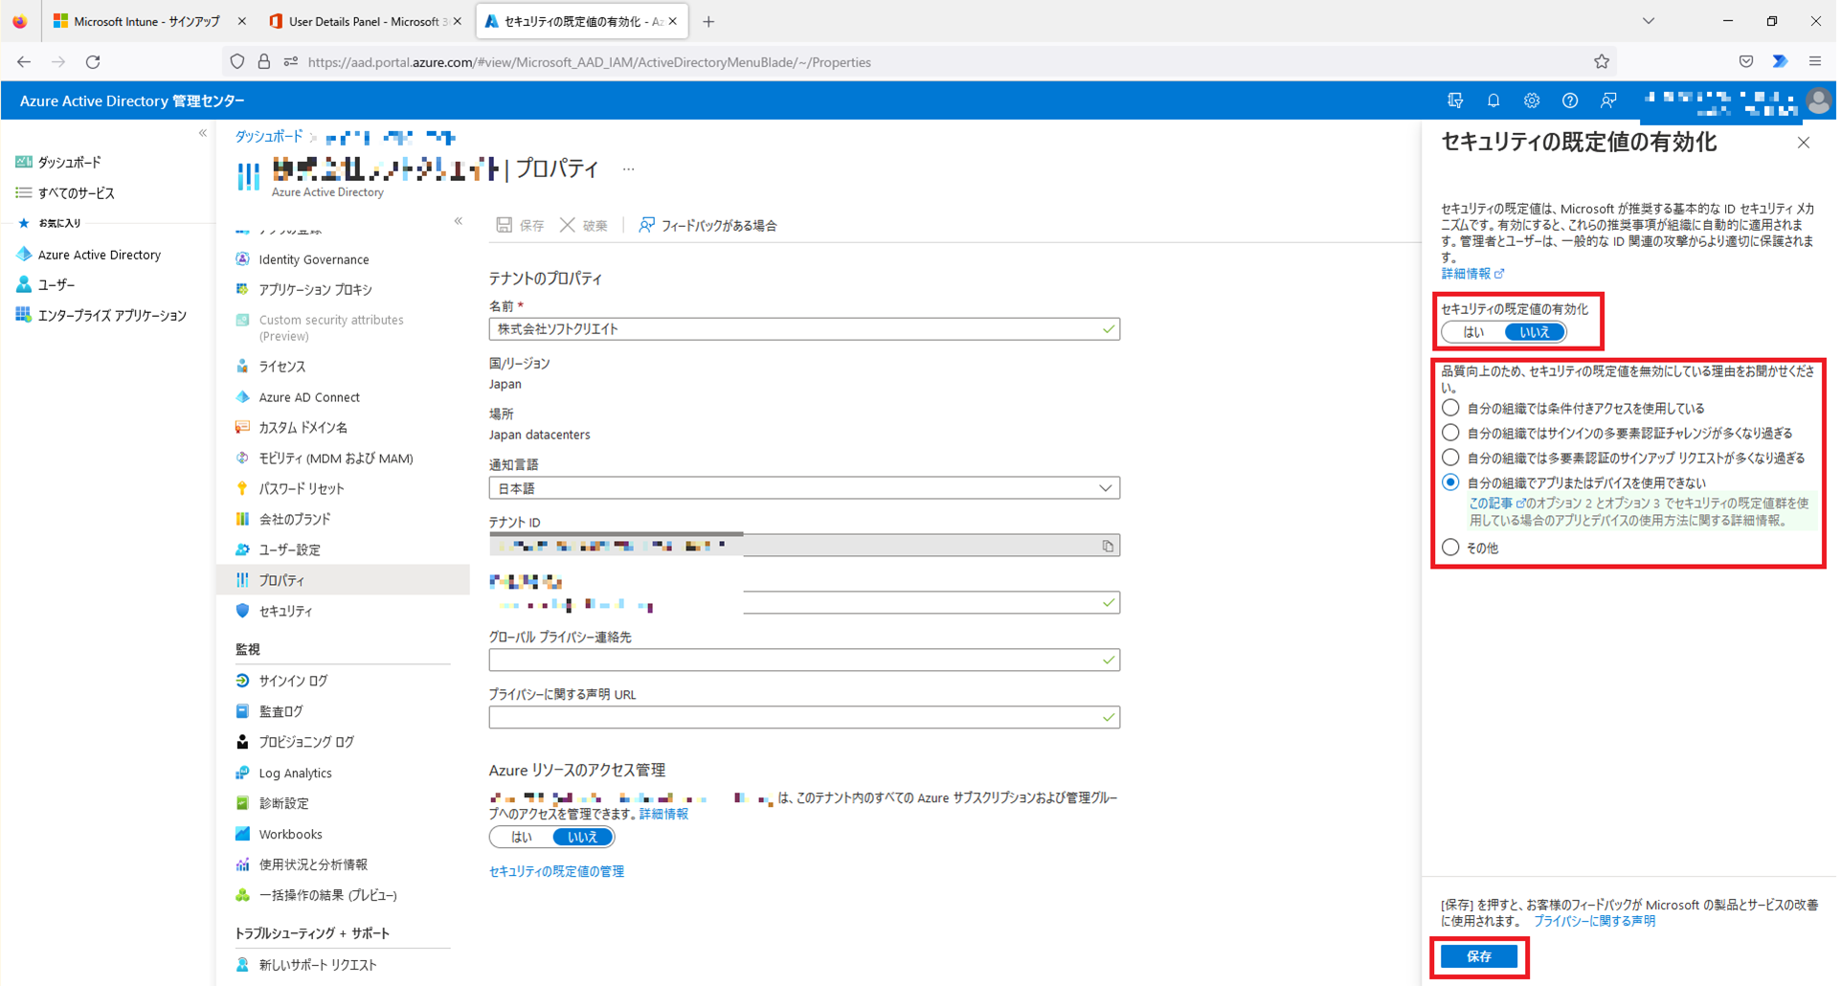
Task: Reload the page in the browser
Action: coord(93,62)
